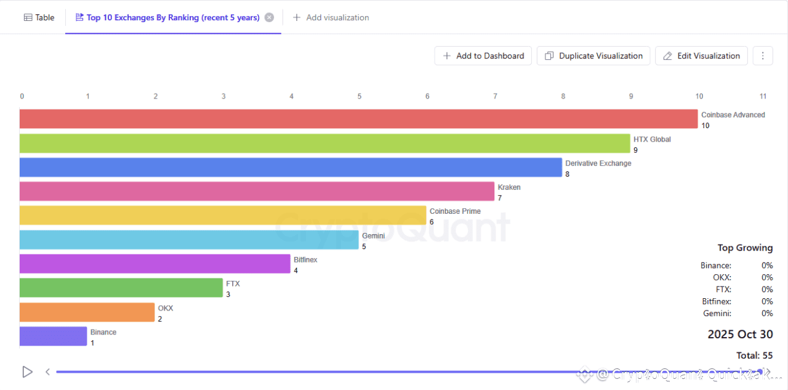Click the bar-chart icon on the ranking tab
Image resolution: width=788 pixels, height=390 pixels.
click(x=79, y=17)
